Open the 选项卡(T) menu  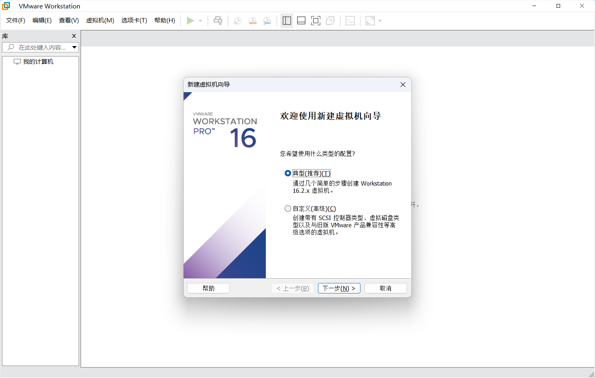134,20
